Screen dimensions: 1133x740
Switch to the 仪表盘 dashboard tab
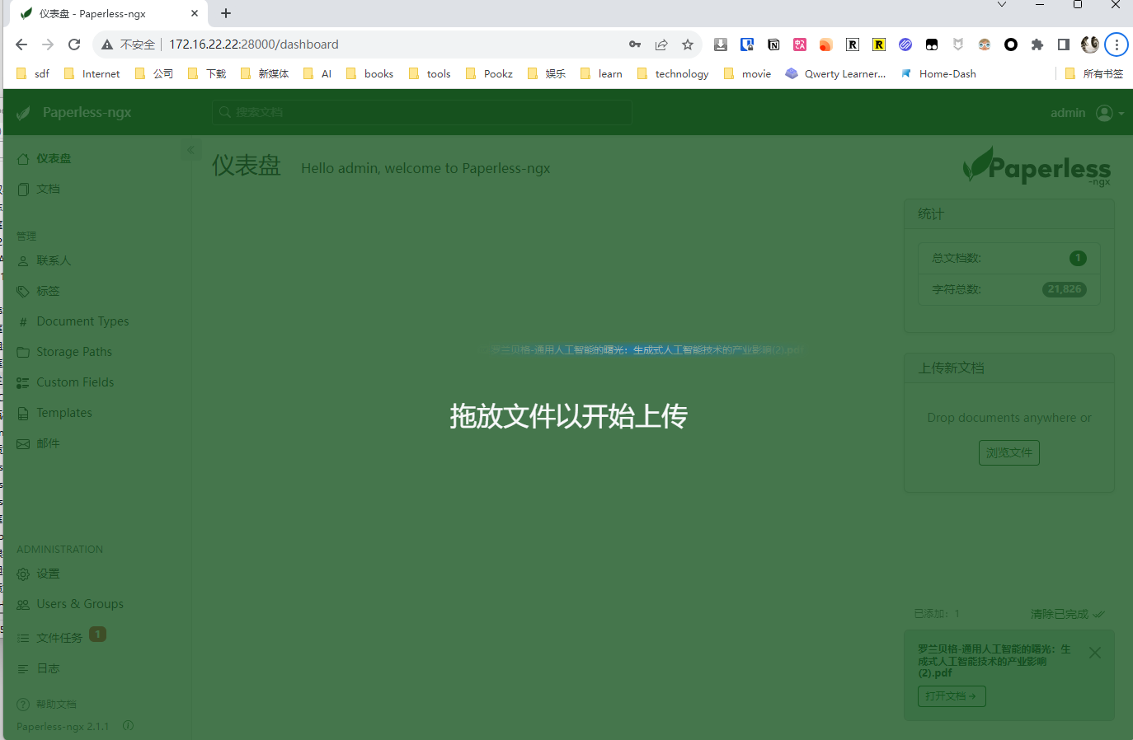click(x=49, y=158)
